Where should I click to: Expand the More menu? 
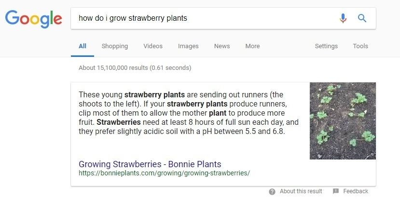pyautogui.click(x=252, y=46)
